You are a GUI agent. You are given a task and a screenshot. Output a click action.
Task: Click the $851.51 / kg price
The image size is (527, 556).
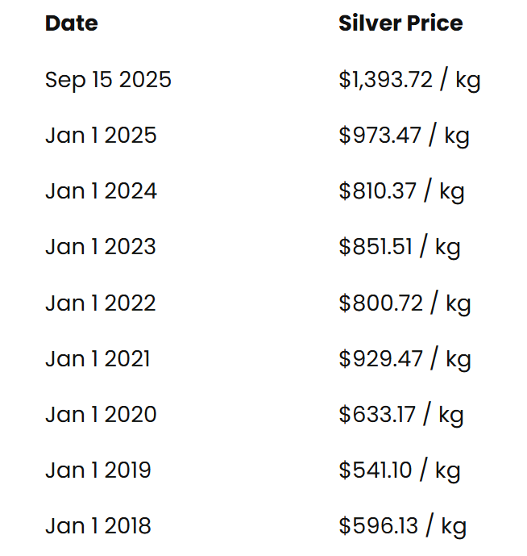pyautogui.click(x=399, y=247)
